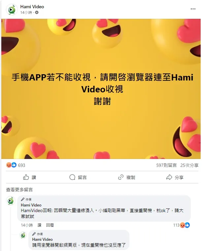The image size is (202, 251).
Task: Click 回覆 under the first comment
Action: pos(50,225)
